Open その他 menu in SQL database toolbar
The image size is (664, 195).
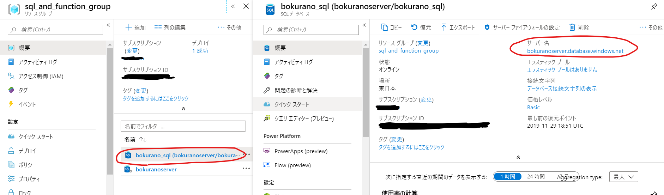pos(651,28)
